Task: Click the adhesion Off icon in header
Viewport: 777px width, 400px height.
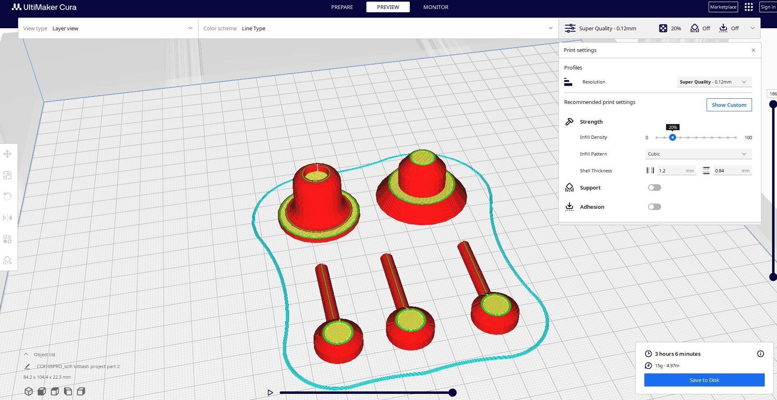Action: point(723,28)
